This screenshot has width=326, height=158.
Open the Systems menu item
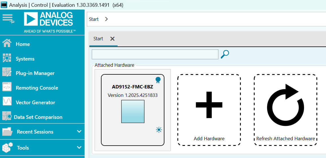tap(25, 59)
